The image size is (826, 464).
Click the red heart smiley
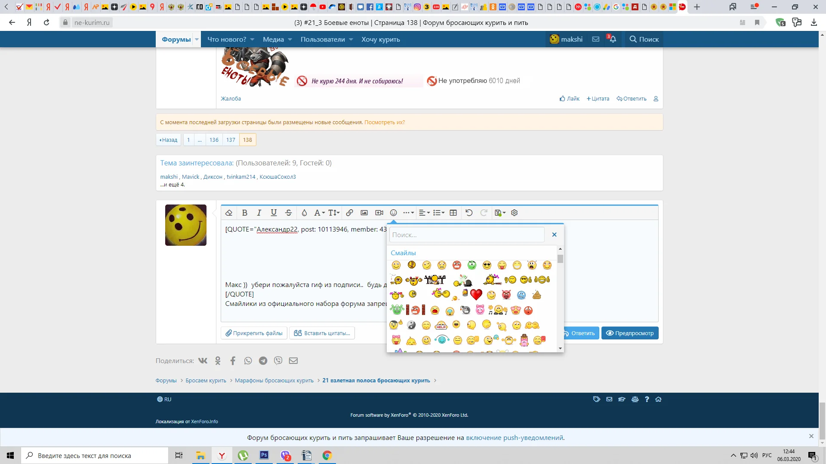click(x=476, y=295)
